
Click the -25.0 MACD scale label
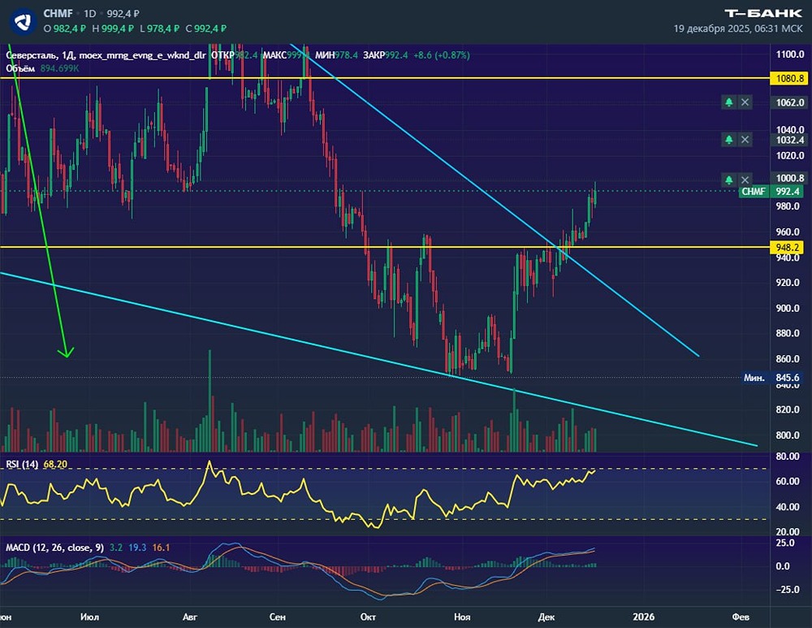pos(788,590)
